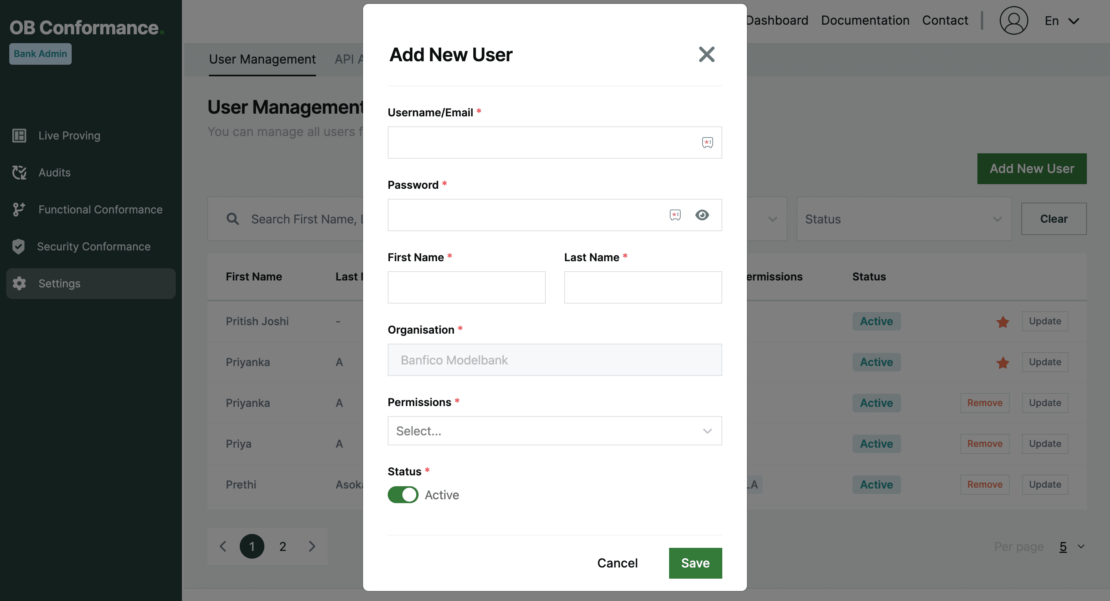Viewport: 1110px width, 601px height.
Task: Open the Dashboard link in top navigation
Action: click(x=777, y=20)
